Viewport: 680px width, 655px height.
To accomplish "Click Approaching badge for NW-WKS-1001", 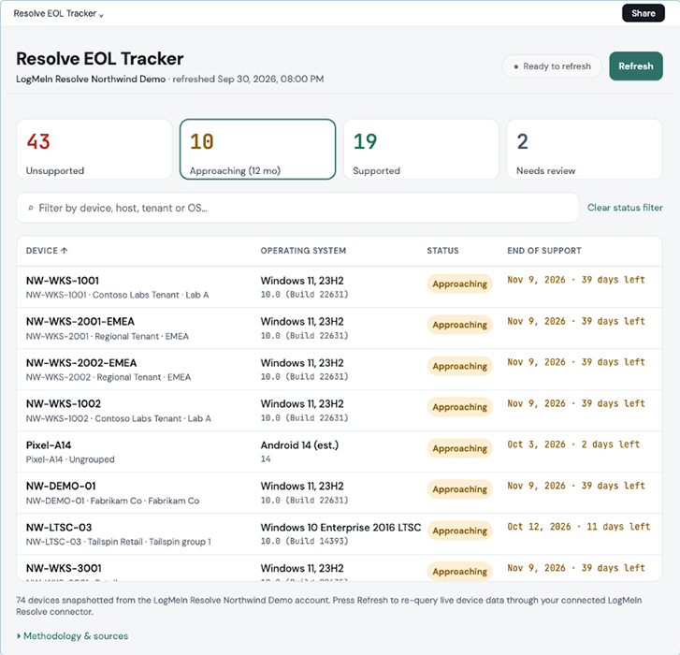I will click(459, 284).
